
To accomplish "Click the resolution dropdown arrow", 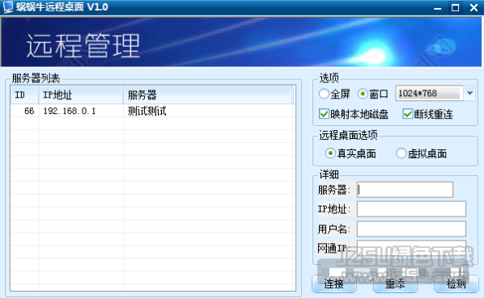I will coord(469,93).
